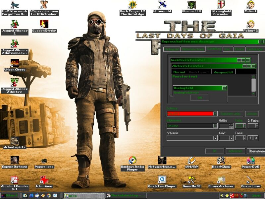265x199 pixels.
Task: Click the Übernehmen apply button
Action: pyautogui.click(x=256, y=151)
